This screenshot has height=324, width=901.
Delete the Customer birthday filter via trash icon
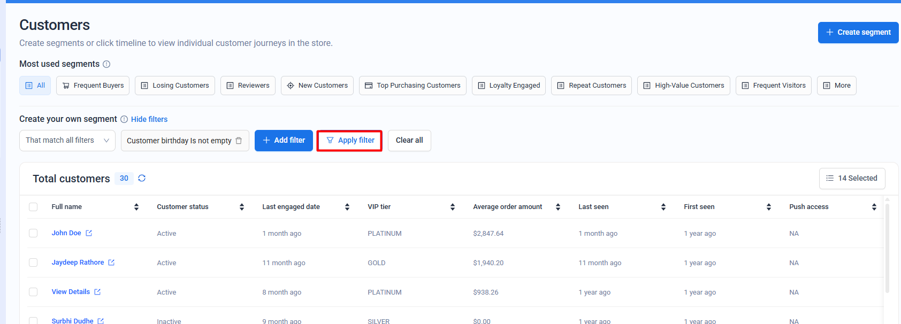(239, 141)
